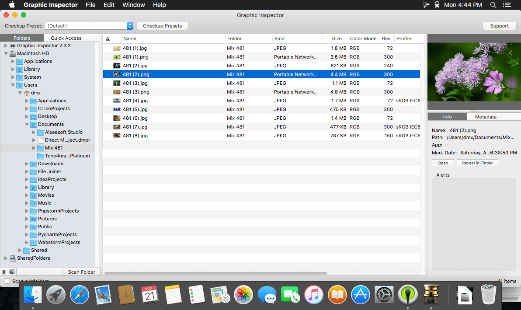Click the Graphic Inspector 2.3.2 volume icon

(x=13, y=46)
